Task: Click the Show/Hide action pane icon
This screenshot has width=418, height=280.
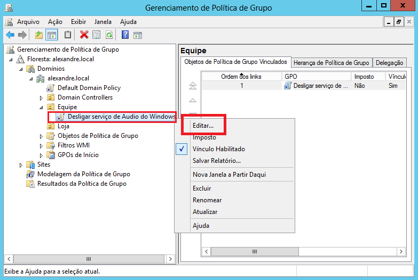Action: tap(138, 35)
